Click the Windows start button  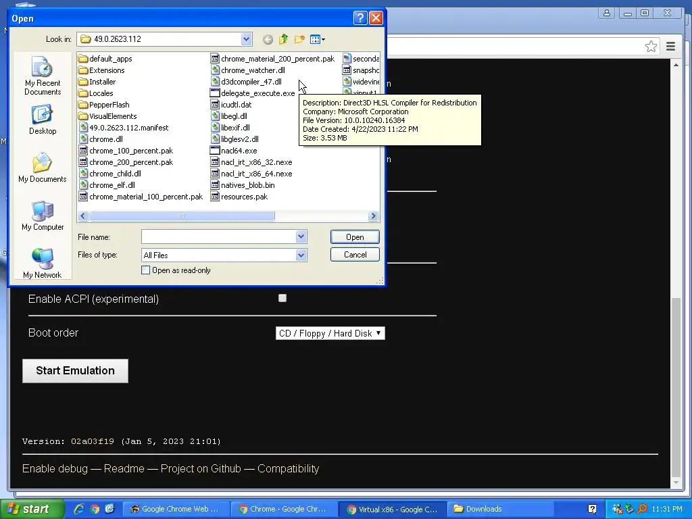click(x=31, y=510)
